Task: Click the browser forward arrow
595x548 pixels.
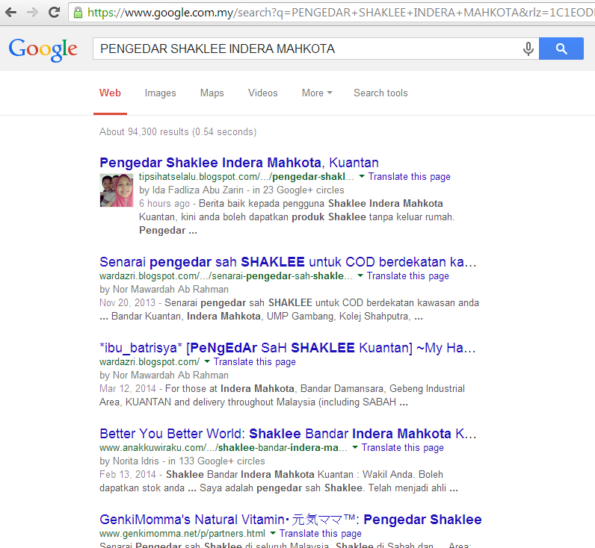Action: tap(33, 13)
